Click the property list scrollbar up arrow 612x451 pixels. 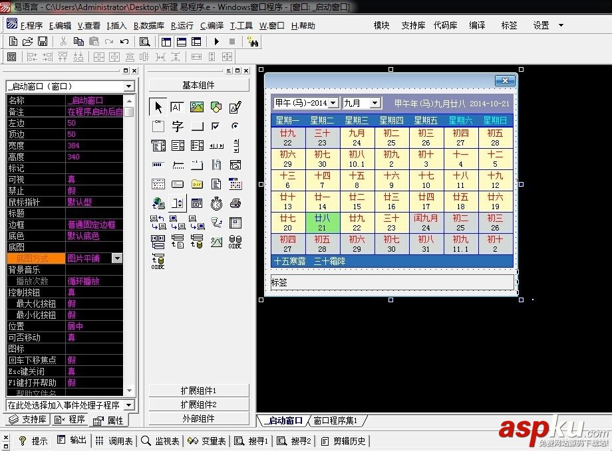coord(129,100)
